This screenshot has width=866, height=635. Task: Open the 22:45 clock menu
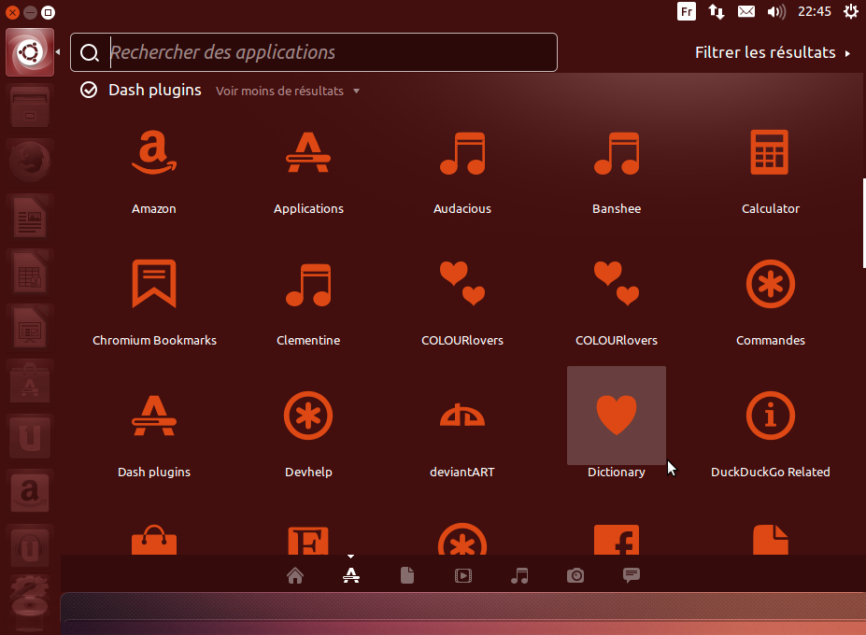click(815, 11)
